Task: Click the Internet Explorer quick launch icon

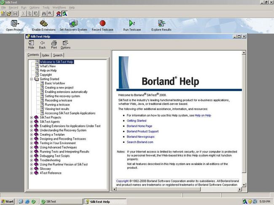Action: point(27,202)
